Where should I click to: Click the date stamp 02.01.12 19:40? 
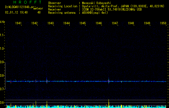[x=16, y=12]
